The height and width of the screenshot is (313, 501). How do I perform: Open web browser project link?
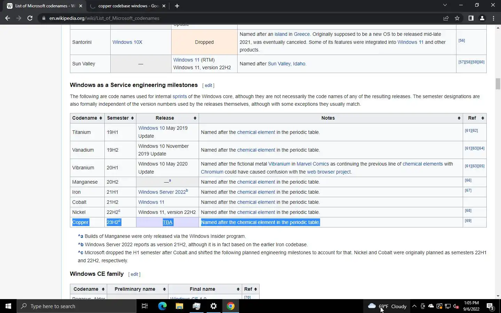point(328,172)
